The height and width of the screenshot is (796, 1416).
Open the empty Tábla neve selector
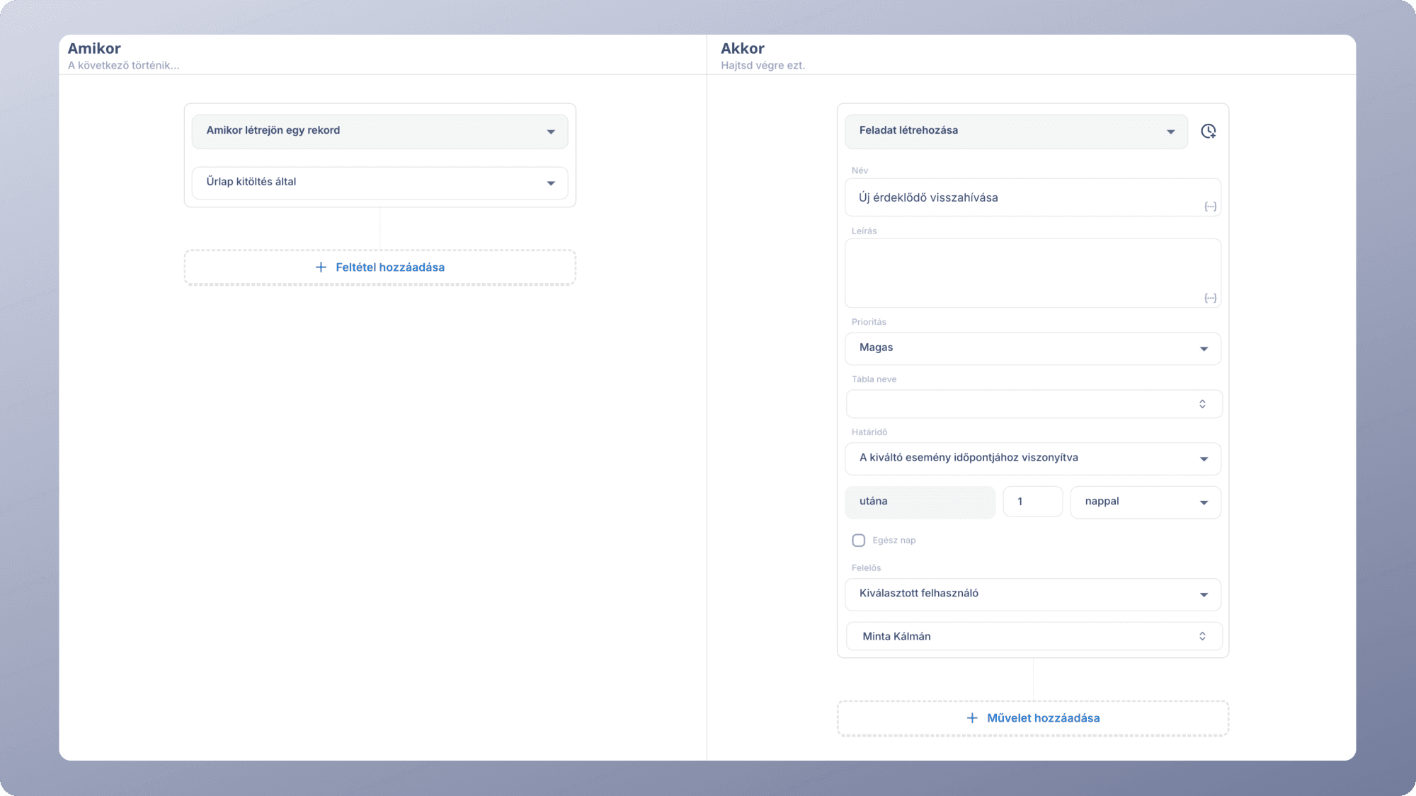(1034, 404)
